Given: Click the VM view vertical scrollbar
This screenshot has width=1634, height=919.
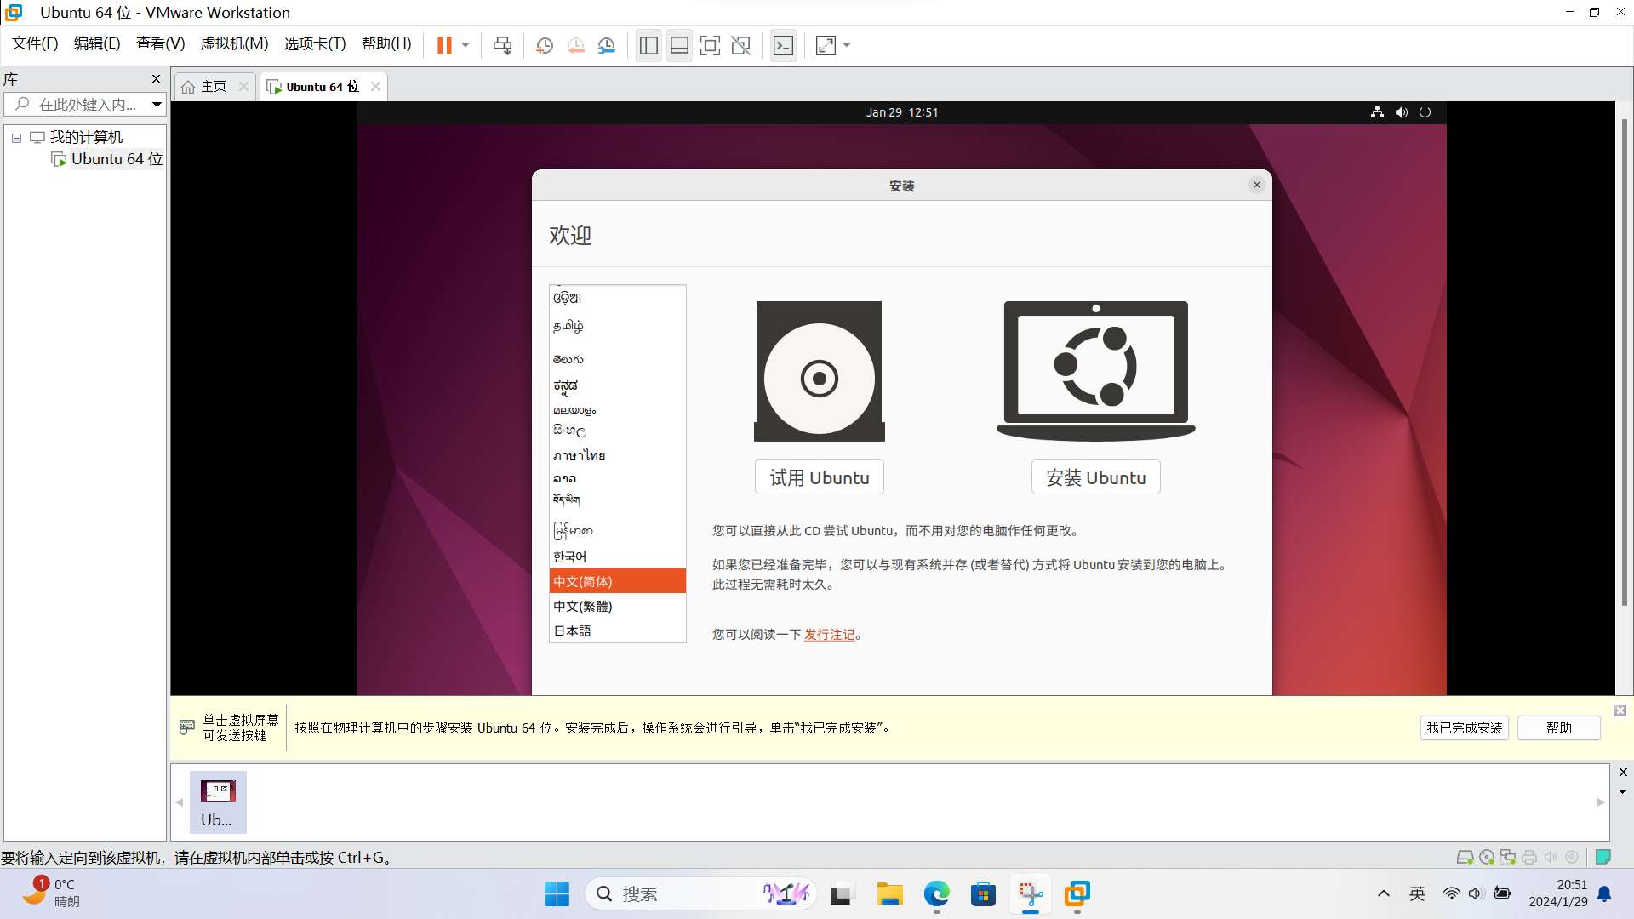Looking at the screenshot, I should pos(1624,362).
